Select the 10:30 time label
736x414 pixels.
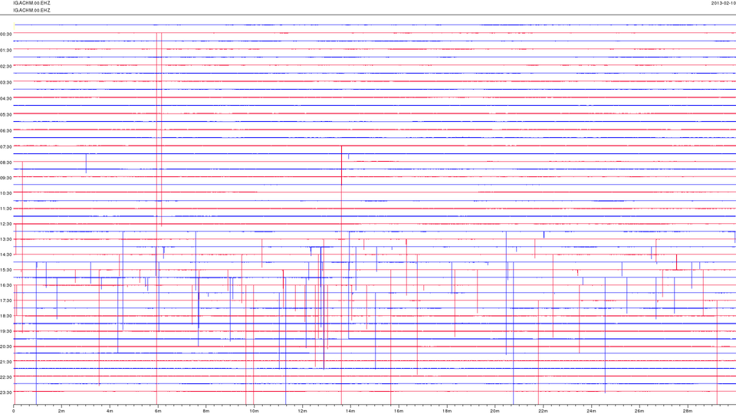tap(6, 193)
